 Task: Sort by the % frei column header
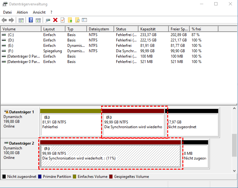click(x=204, y=29)
